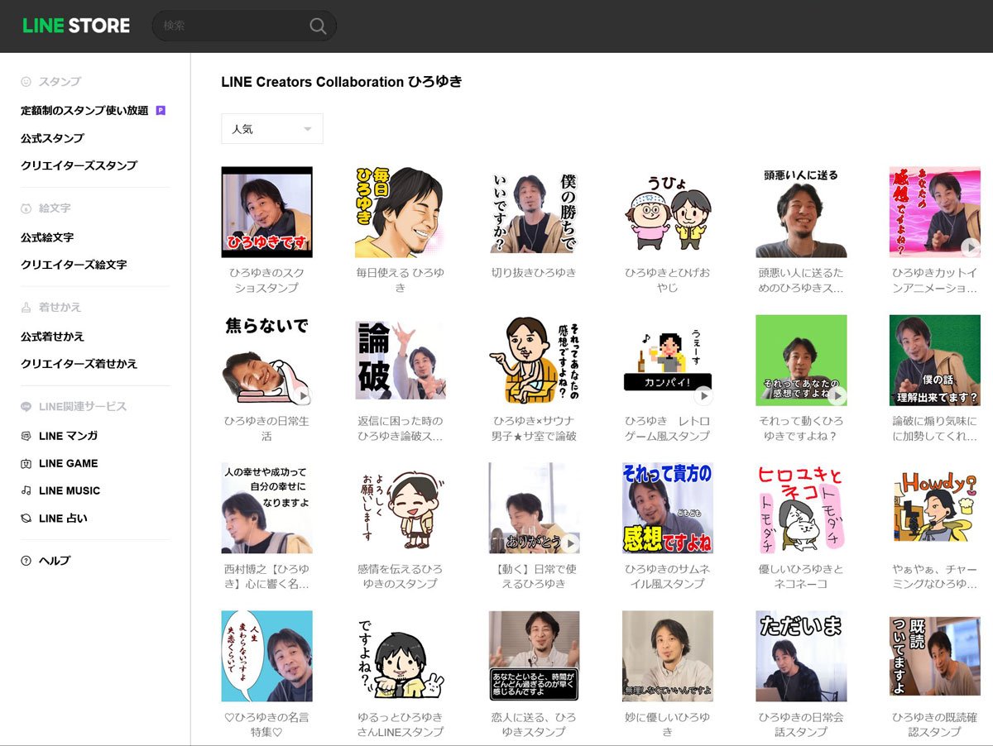993x746 pixels.
Task: Open 頭悪い人に送る sticker thumbnail
Action: [x=801, y=213]
